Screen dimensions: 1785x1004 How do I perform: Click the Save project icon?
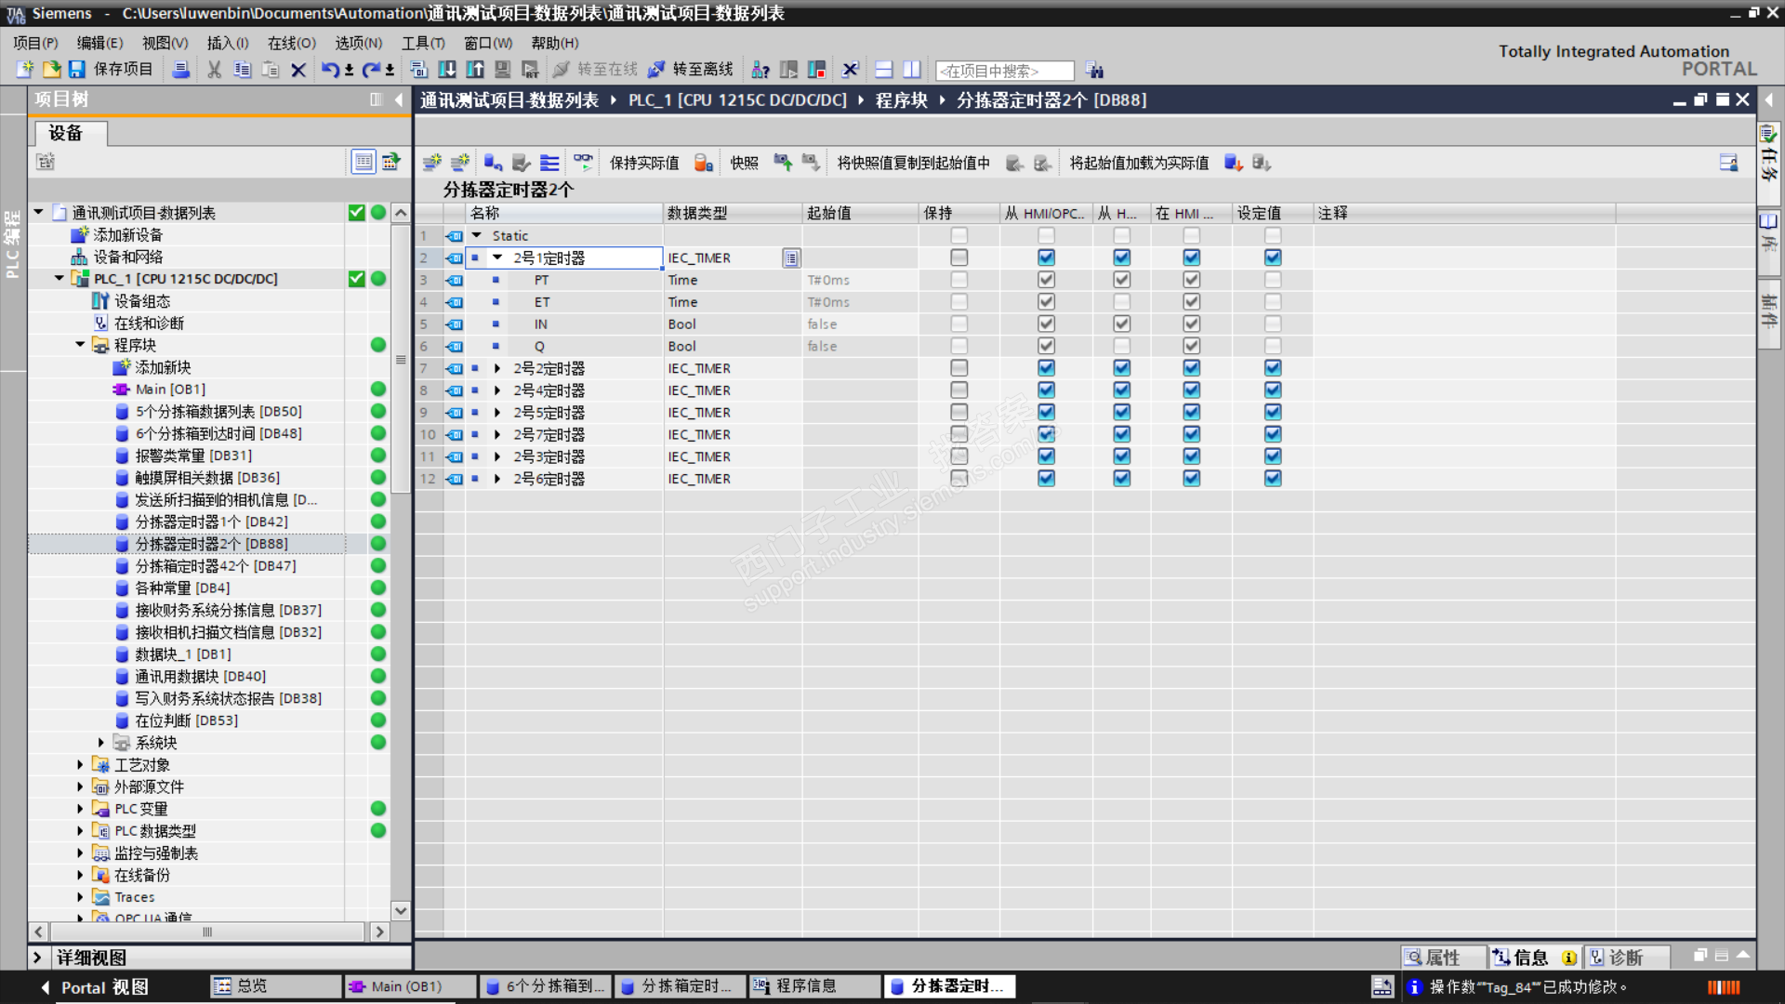coord(77,70)
